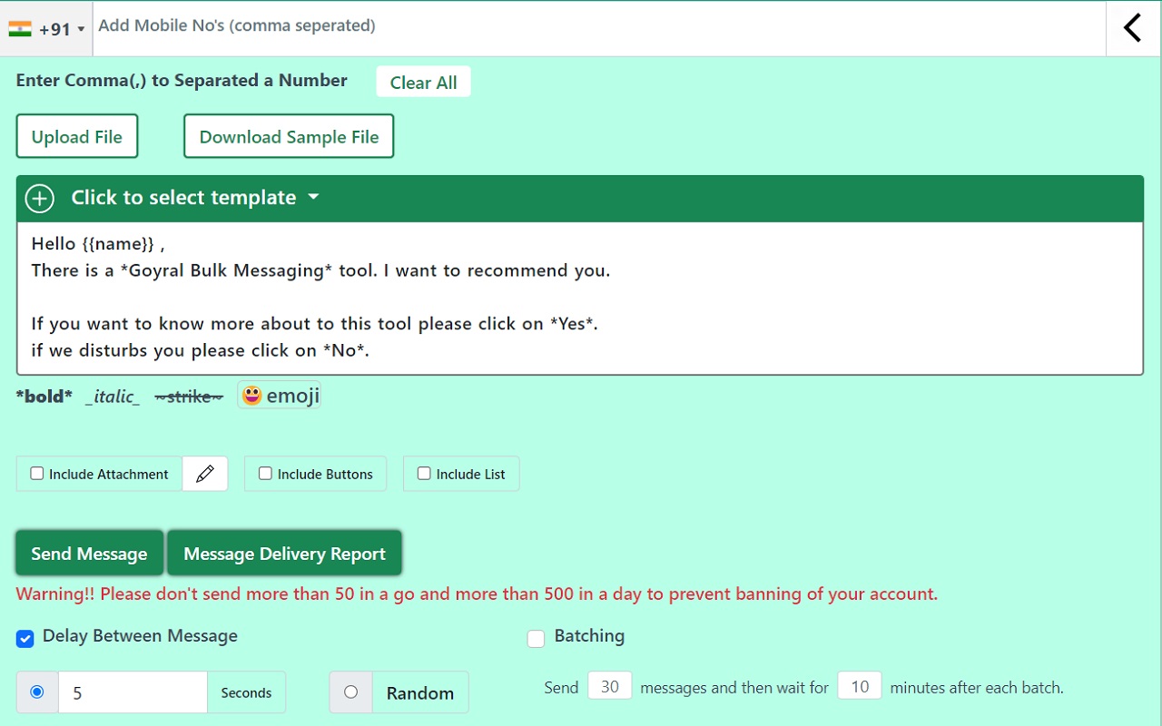Focus the Add Mobile No's input field
1162x726 pixels.
click(x=597, y=26)
